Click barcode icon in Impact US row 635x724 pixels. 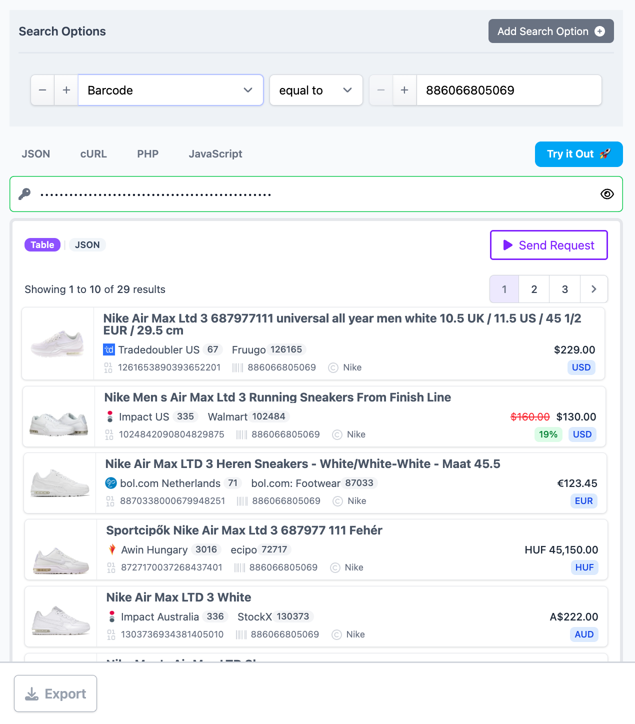coord(242,434)
